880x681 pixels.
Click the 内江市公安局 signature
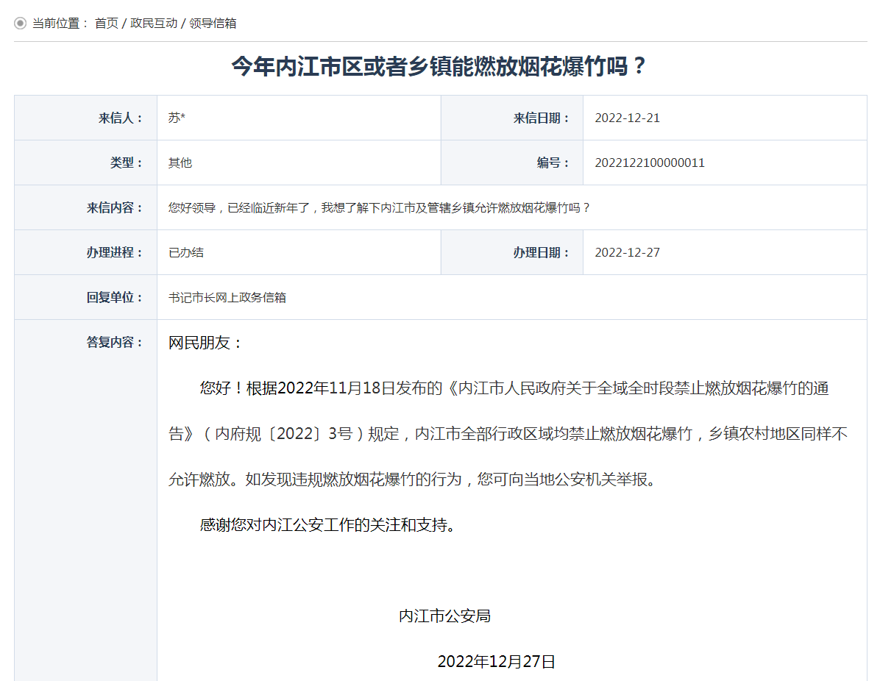(444, 616)
